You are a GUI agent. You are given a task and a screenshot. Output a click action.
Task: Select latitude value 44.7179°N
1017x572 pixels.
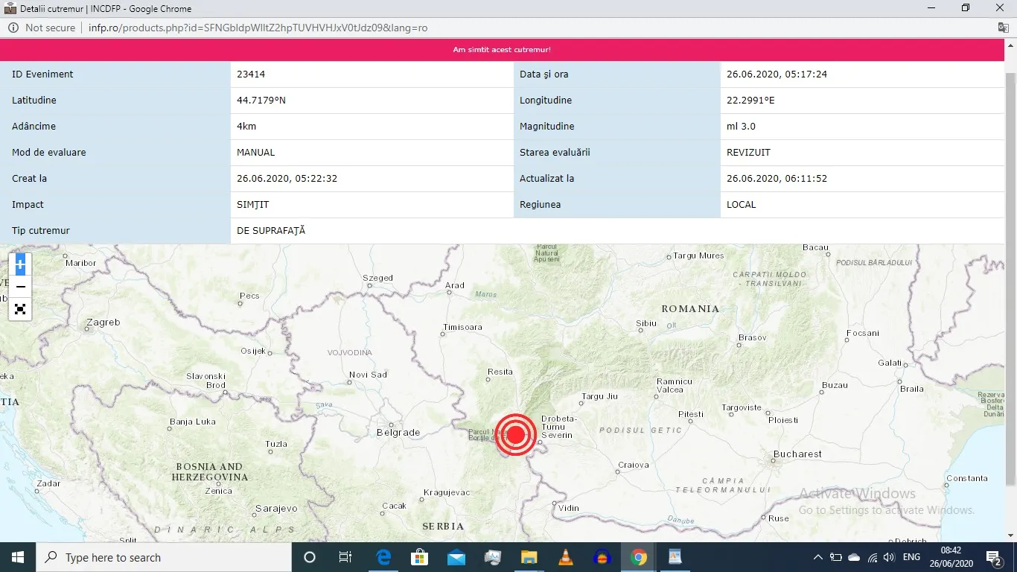261,101
